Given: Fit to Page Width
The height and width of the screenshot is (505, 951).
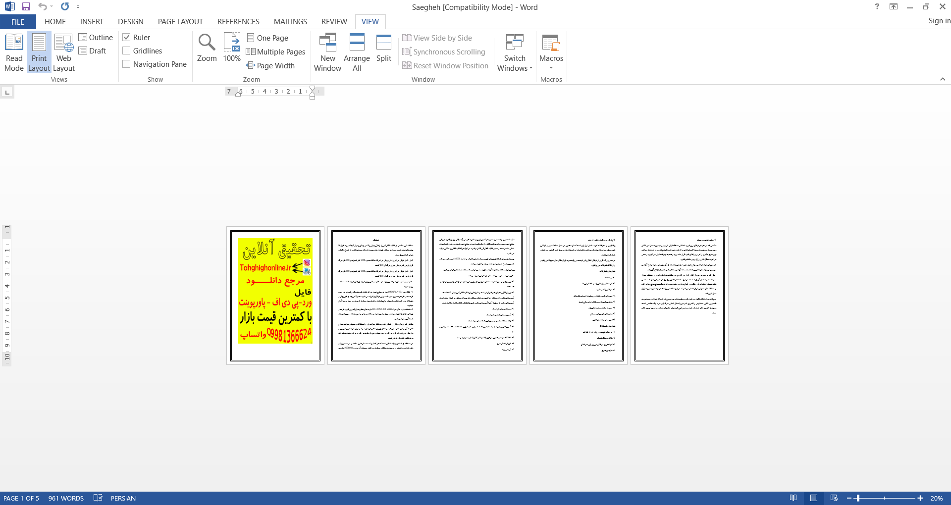Looking at the screenshot, I should coord(270,66).
